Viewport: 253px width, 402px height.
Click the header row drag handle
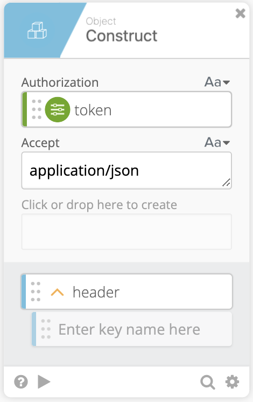click(36, 292)
